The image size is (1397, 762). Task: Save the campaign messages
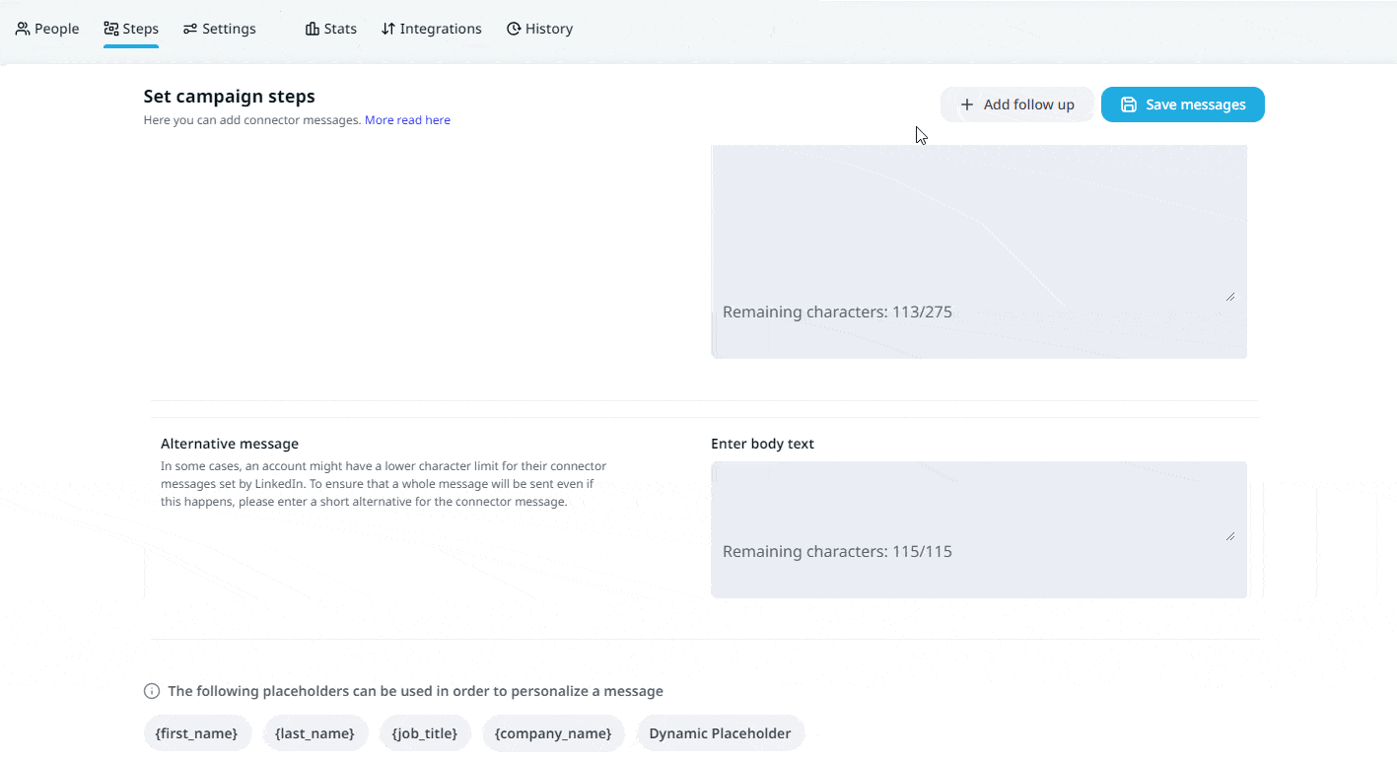coord(1183,104)
